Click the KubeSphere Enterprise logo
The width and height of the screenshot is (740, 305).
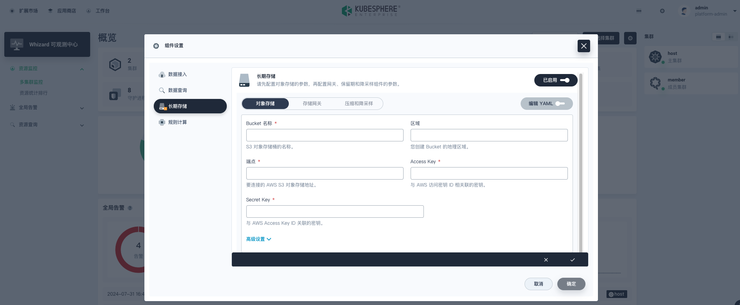(370, 11)
